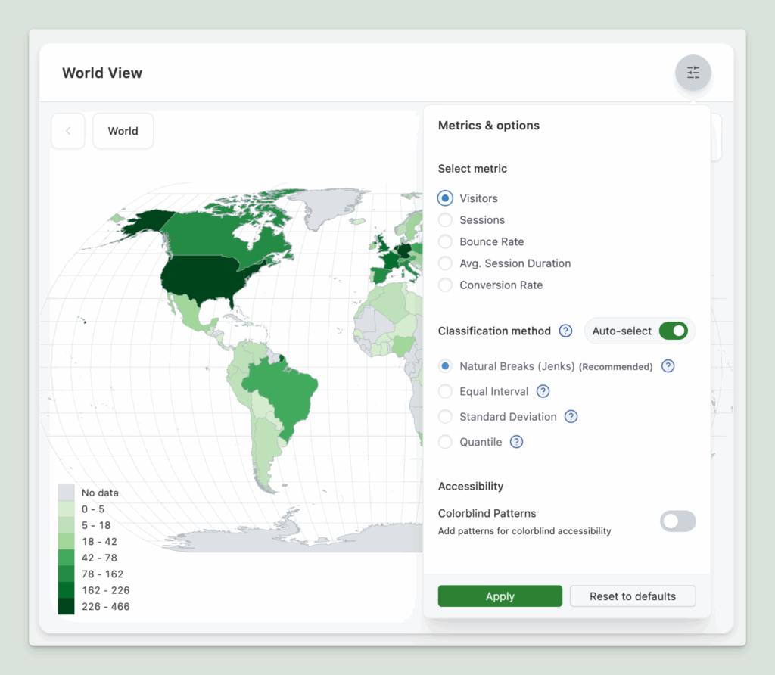Click help icon beside Quantile
This screenshot has height=675, width=775.
pyautogui.click(x=516, y=442)
